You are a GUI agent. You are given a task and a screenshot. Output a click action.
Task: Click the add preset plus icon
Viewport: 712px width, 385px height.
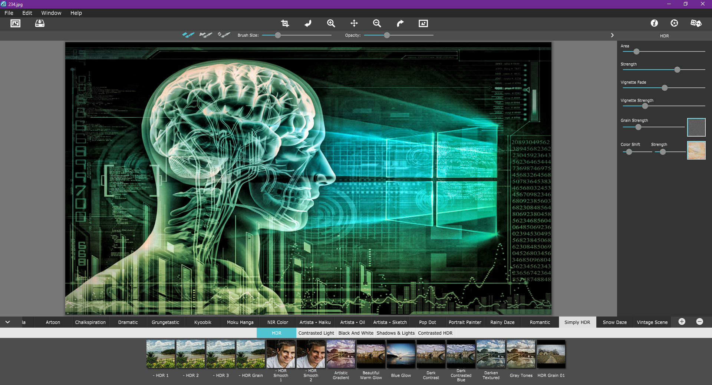[x=682, y=322]
